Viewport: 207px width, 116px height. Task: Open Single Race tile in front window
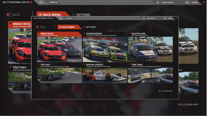tap(59, 47)
